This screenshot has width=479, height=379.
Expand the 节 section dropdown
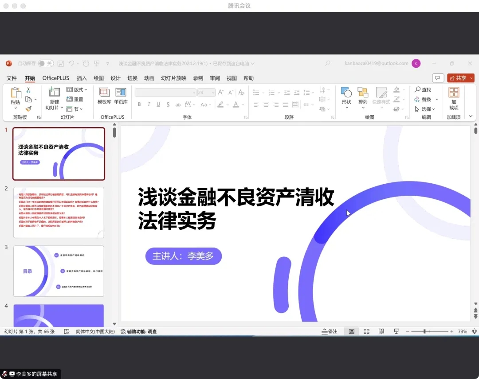pos(75,109)
